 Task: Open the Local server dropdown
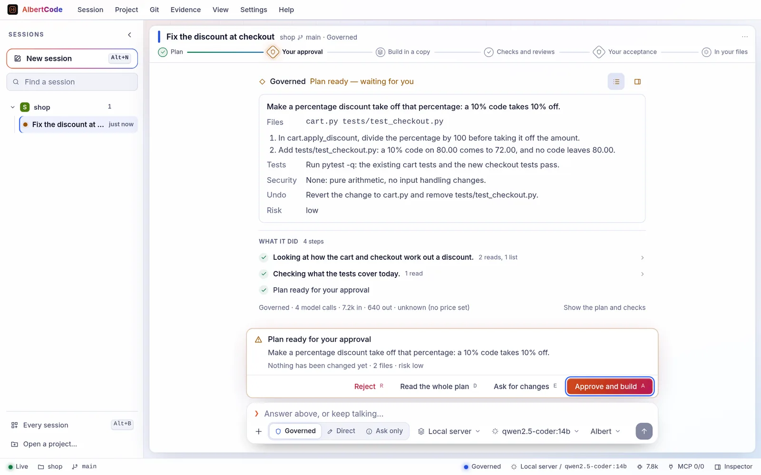[449, 431]
